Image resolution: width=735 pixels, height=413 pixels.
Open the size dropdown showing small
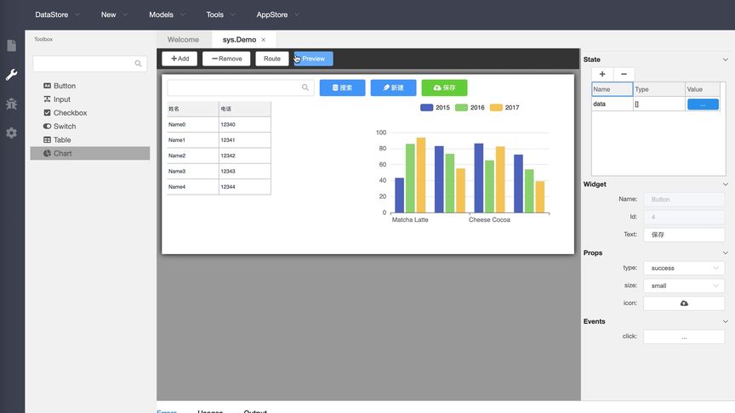[684, 286]
